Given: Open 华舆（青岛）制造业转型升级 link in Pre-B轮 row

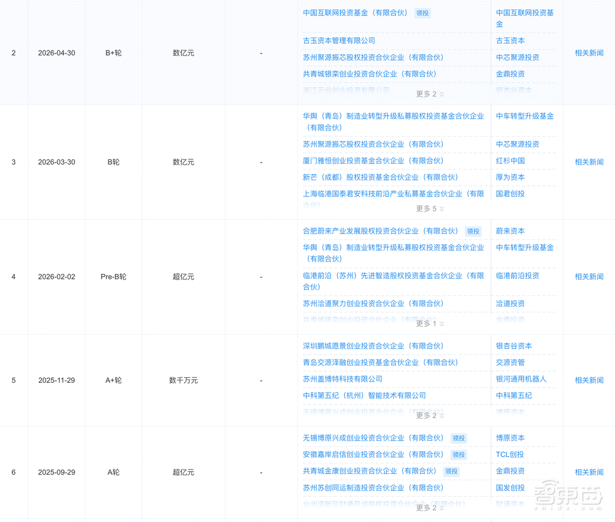Looking at the screenshot, I should (394, 253).
